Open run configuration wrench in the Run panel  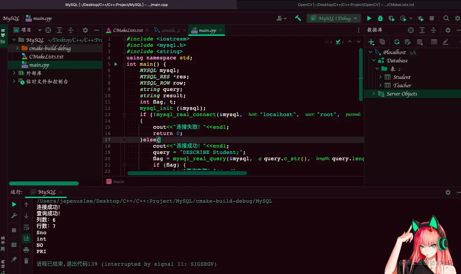pos(14,216)
